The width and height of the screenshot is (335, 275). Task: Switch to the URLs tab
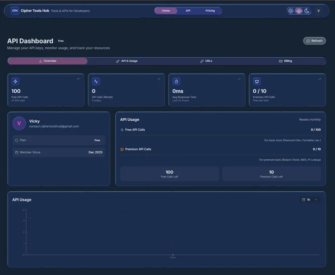click(x=206, y=61)
